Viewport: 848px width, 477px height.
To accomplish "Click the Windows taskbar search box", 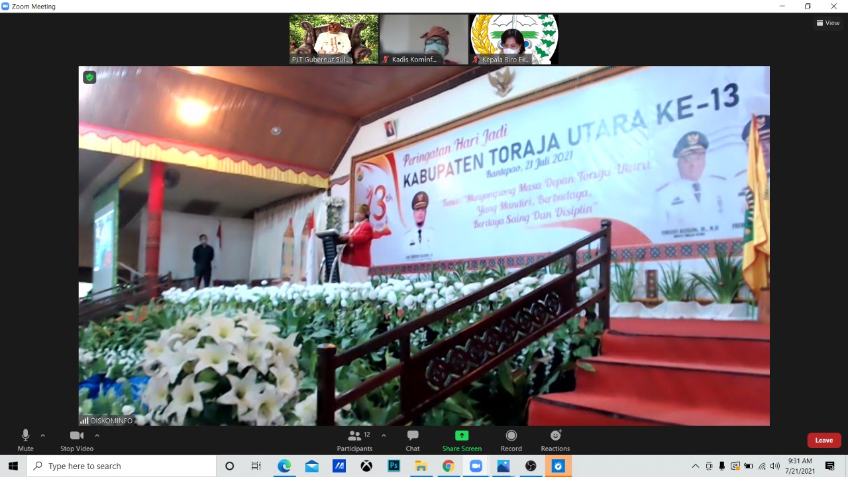I will 122,466.
